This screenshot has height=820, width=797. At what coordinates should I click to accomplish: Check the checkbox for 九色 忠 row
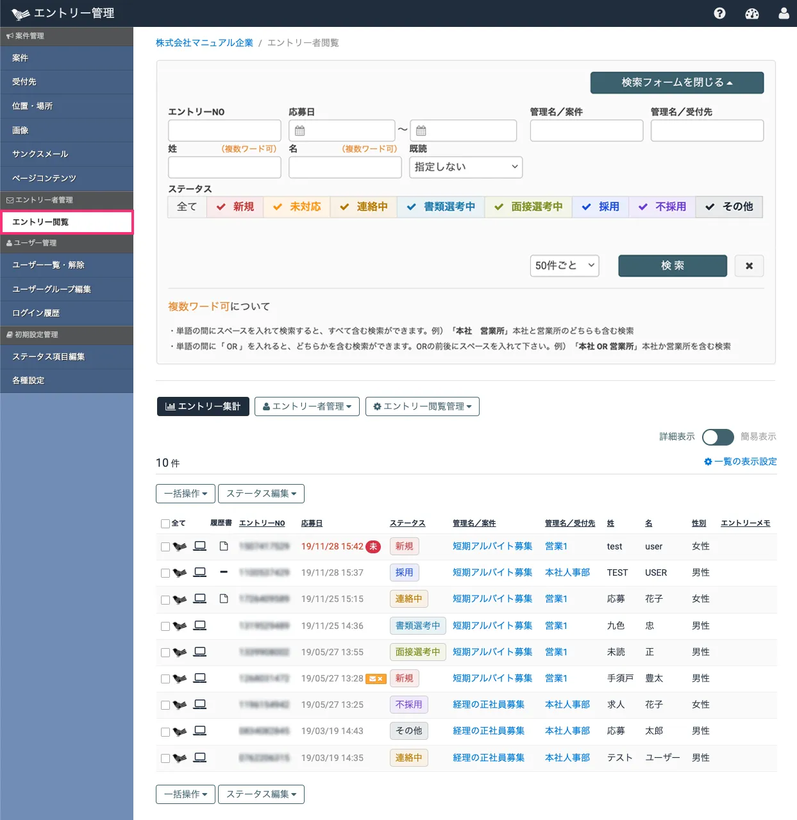coord(165,626)
